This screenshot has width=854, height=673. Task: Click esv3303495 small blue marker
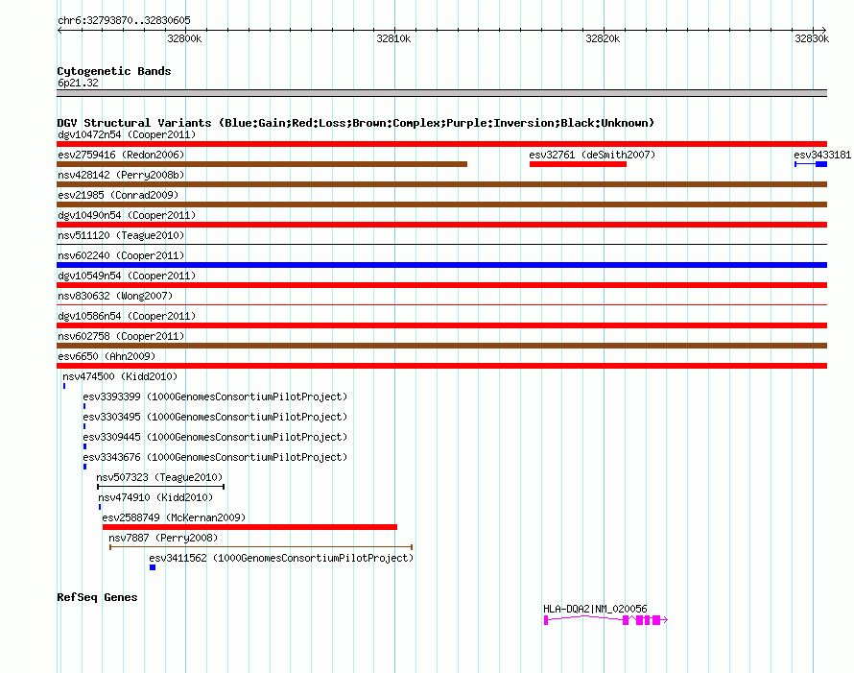(x=84, y=426)
